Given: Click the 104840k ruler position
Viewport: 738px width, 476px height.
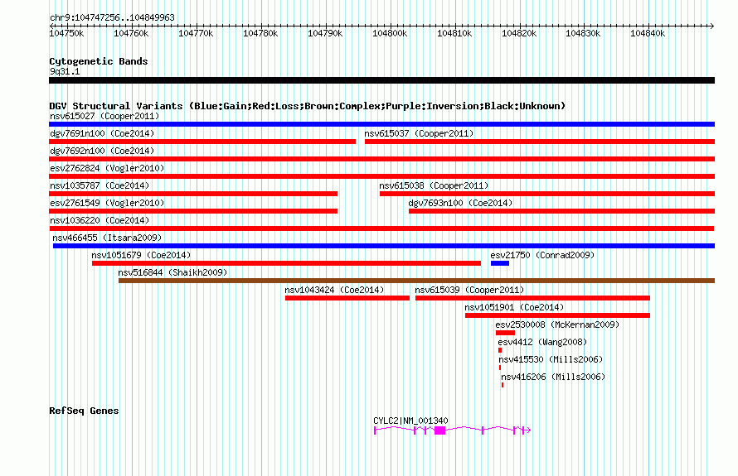Looking at the screenshot, I should click(648, 33).
